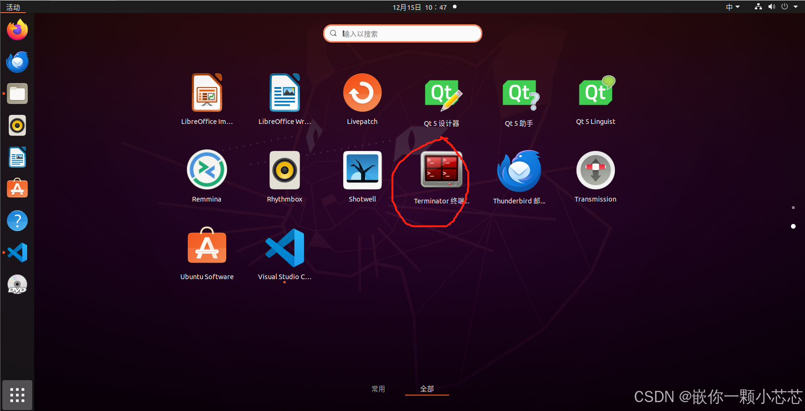The image size is (805, 411).
Task: Switch to 常用 (Frequent) tab
Action: [378, 389]
